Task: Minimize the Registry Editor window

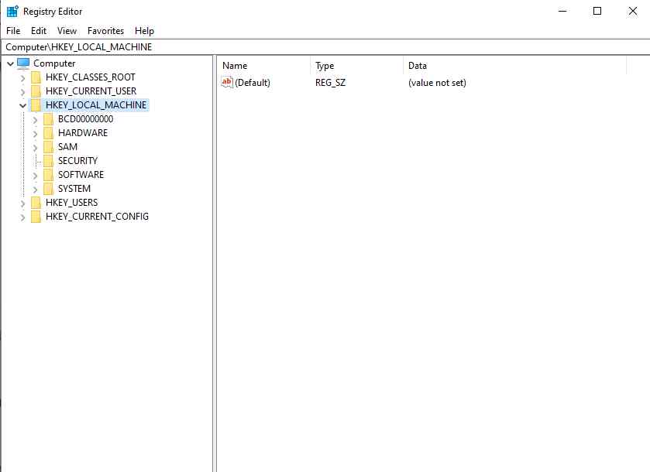Action: coord(562,11)
